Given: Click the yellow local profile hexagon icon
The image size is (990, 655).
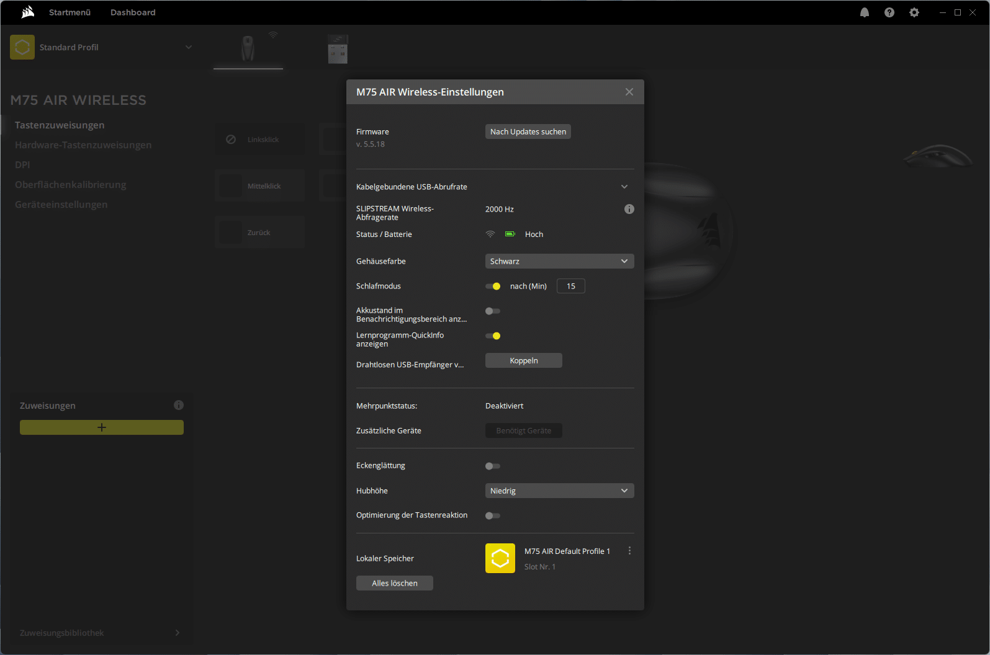Looking at the screenshot, I should [x=500, y=558].
